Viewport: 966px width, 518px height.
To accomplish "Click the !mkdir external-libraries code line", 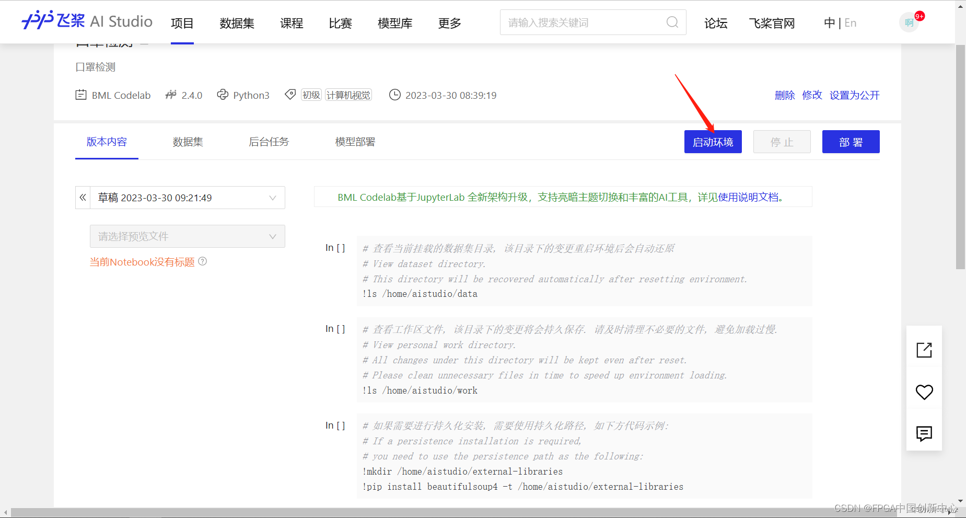I will pyautogui.click(x=462, y=471).
